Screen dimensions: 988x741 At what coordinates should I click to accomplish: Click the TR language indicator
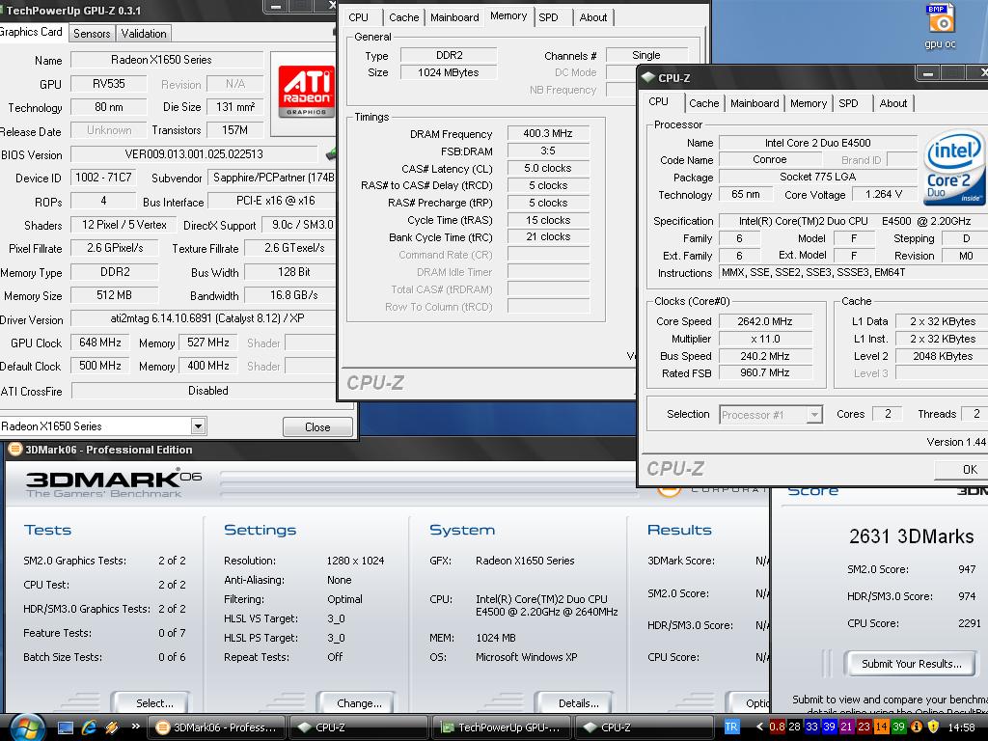731,727
